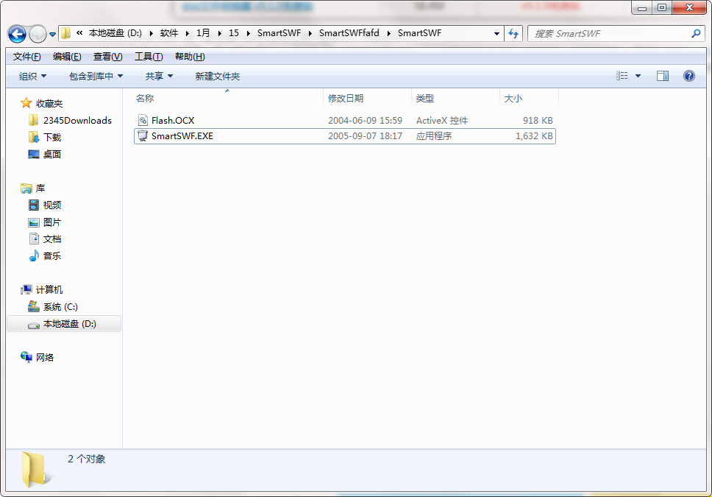Click the Back navigation arrow button
The image size is (712, 497).
pos(17,34)
